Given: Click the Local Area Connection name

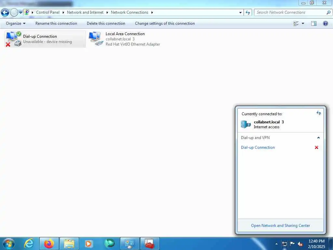Looking at the screenshot, I should click(x=125, y=34).
